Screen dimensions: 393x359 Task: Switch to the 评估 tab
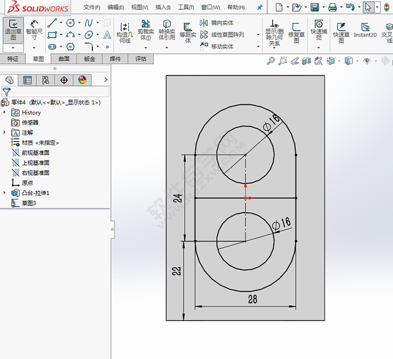tap(141, 59)
